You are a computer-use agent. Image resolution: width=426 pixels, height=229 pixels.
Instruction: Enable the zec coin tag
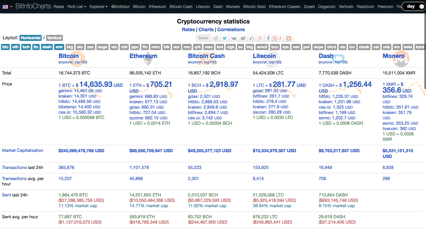(x=90, y=47)
